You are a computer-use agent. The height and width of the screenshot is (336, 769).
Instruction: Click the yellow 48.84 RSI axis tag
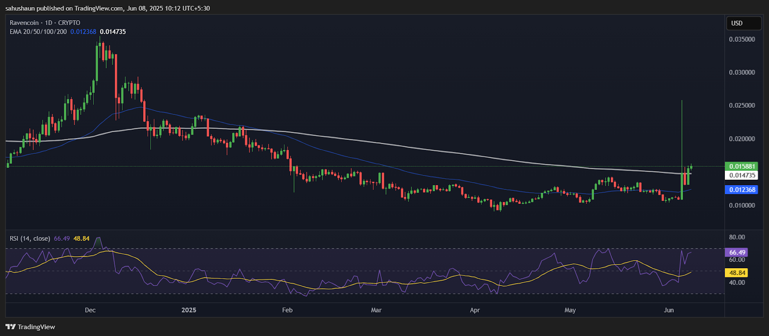(x=737, y=273)
